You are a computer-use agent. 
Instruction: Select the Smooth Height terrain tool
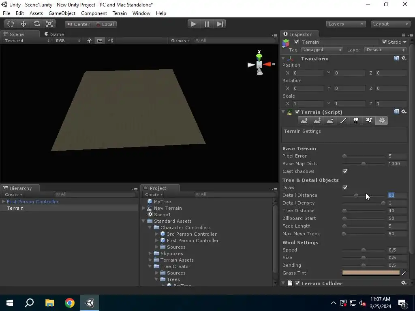pos(330,121)
